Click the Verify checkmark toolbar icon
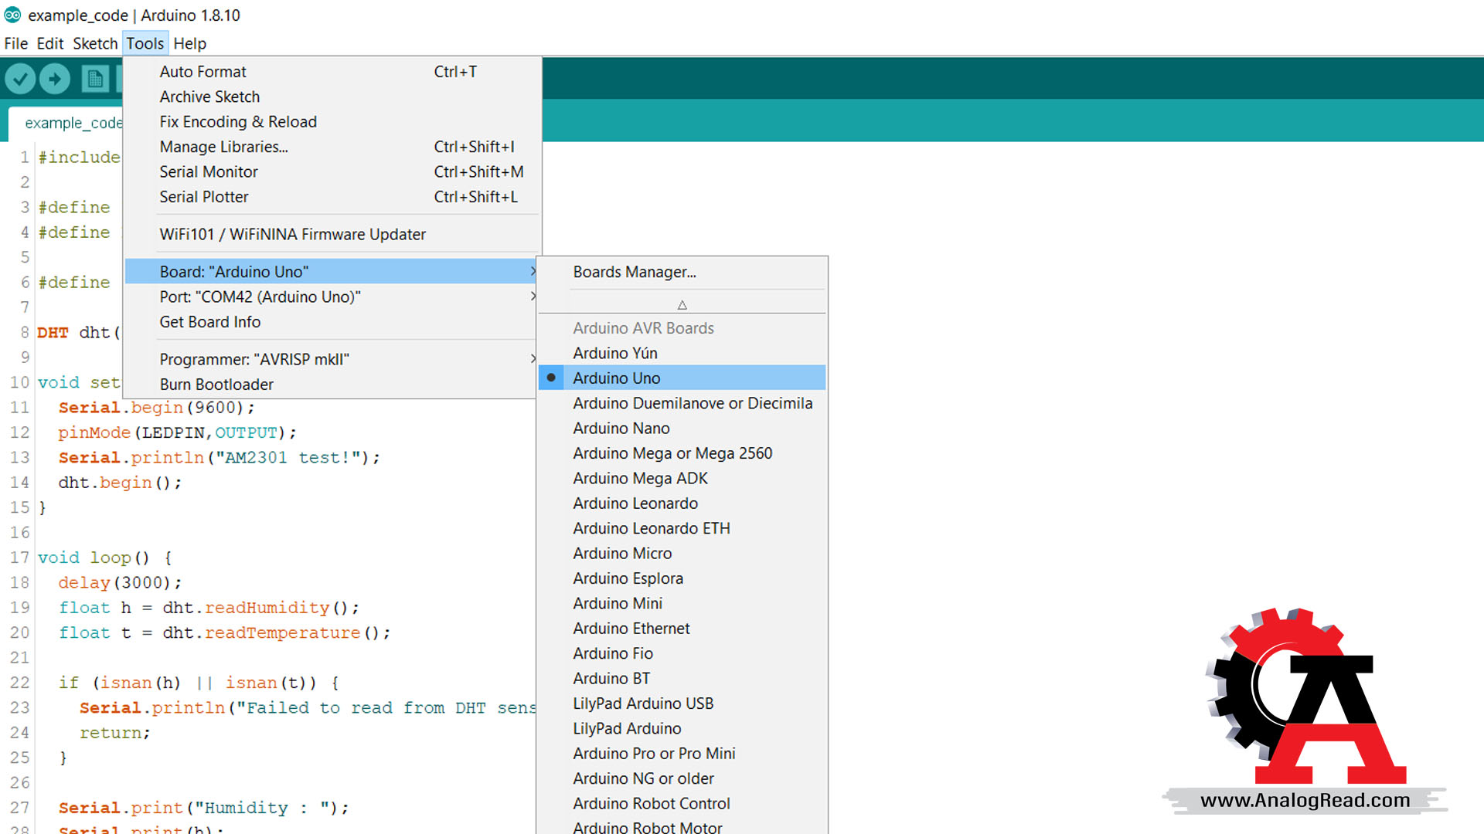The image size is (1484, 834). (x=21, y=79)
